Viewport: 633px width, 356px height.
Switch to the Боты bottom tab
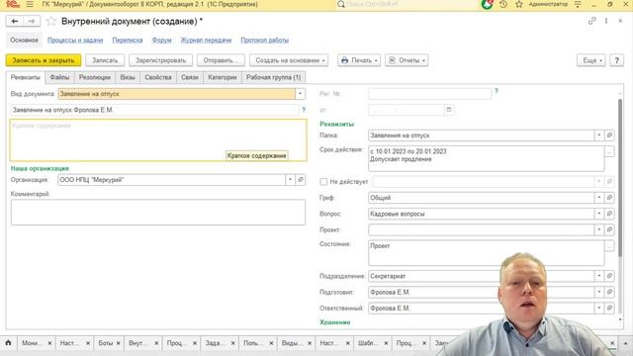click(x=105, y=343)
